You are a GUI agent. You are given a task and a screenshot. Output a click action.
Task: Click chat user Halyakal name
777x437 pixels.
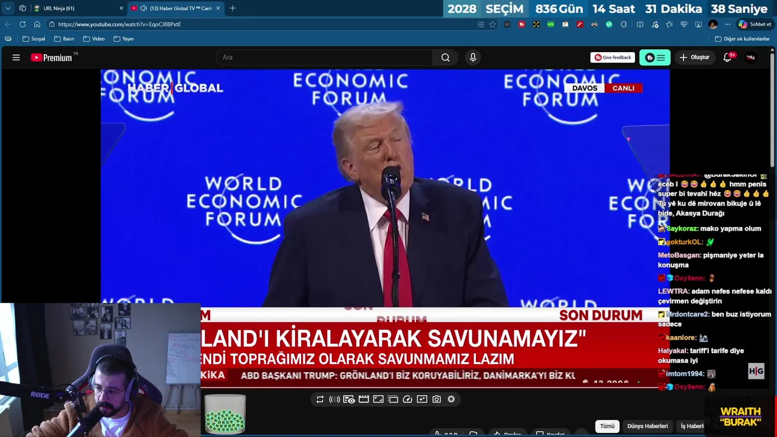[x=673, y=351]
